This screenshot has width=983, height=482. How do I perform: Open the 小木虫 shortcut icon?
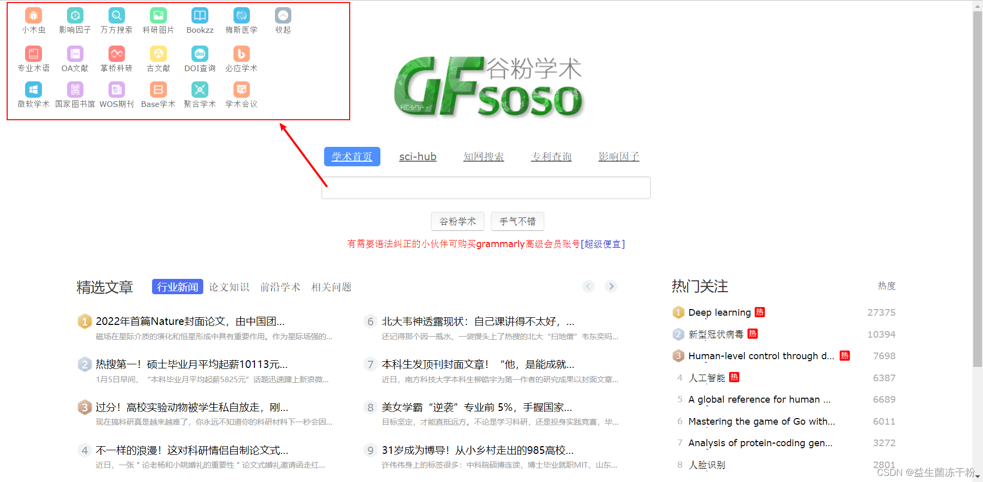tap(33, 15)
